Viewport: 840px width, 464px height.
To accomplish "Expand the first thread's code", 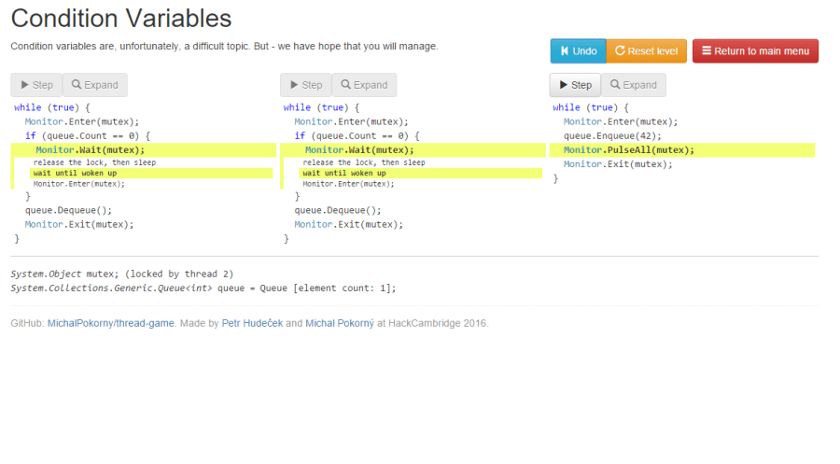I will coord(95,85).
